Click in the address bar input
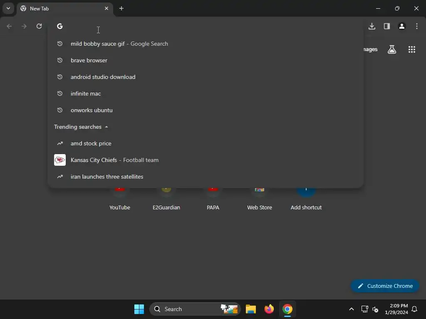Viewport: 426px width, 319px height. pyautogui.click(x=212, y=26)
